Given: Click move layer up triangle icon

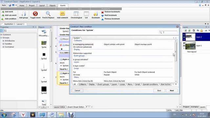Looking at the screenshot, I should [x=206, y=30].
